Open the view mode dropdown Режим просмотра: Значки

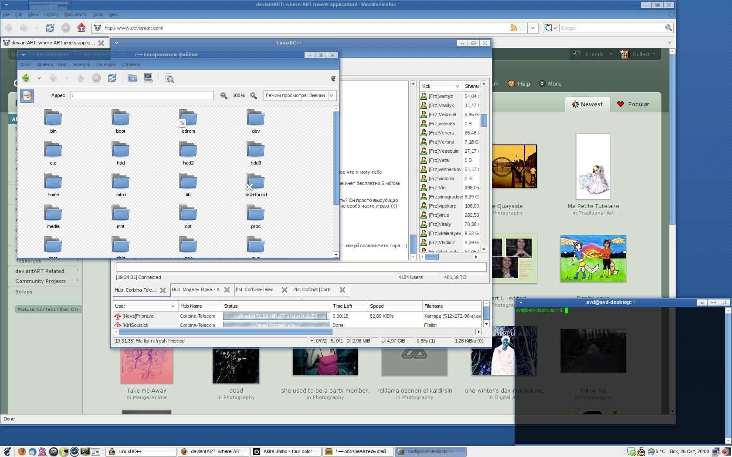[x=300, y=96]
